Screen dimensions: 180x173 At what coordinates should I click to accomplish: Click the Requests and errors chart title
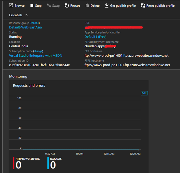29,86
